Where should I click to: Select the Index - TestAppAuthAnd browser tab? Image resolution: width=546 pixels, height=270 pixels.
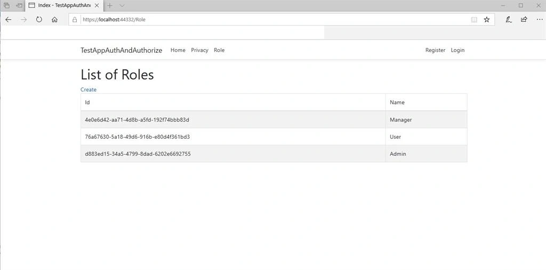[64, 5]
